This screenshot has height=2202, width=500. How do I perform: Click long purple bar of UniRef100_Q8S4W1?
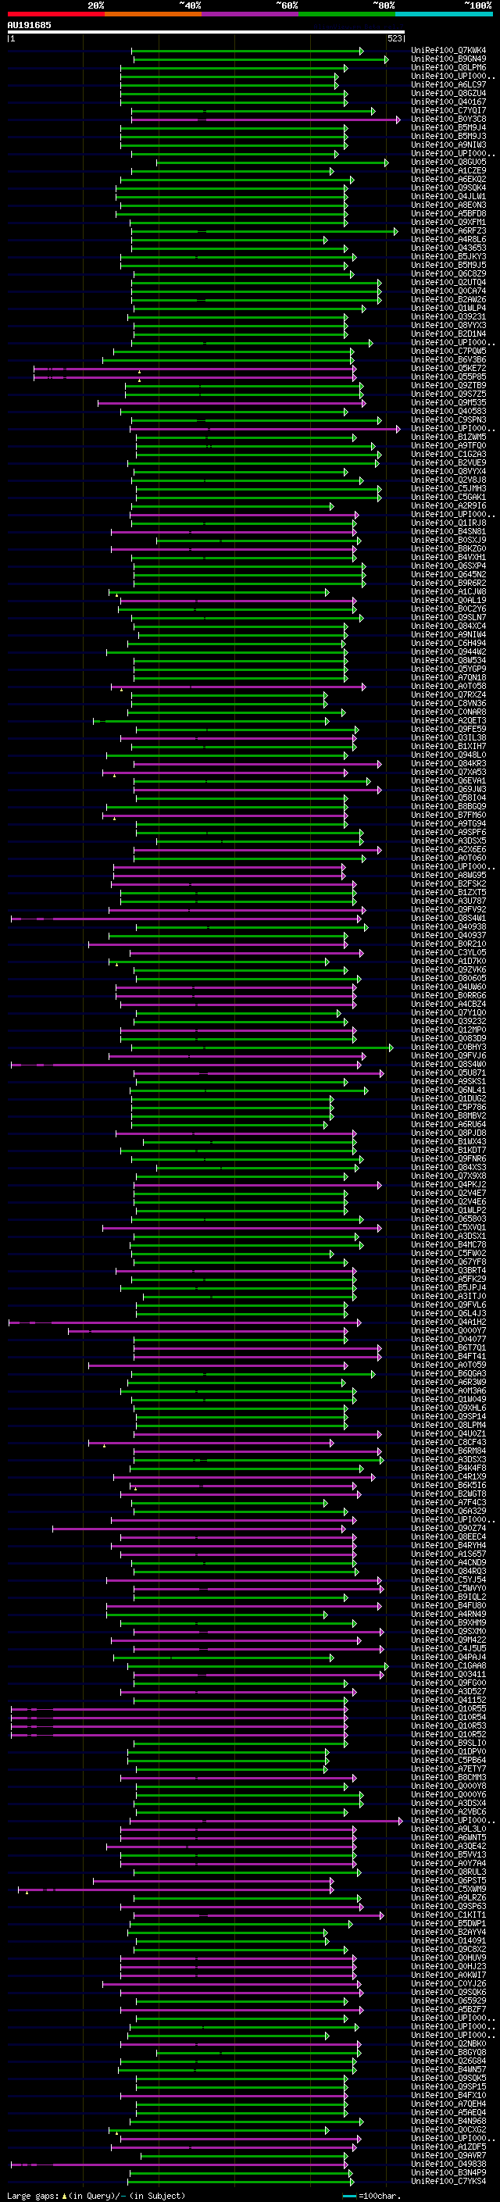186,918
